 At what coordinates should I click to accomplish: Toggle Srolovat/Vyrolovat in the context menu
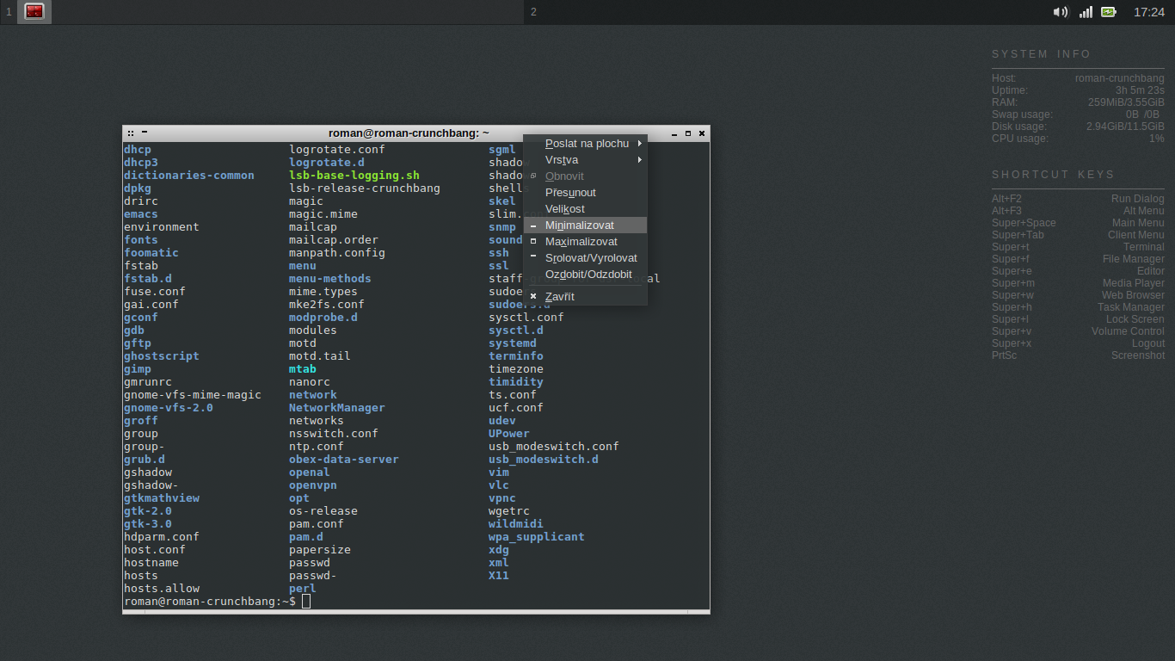click(x=590, y=258)
